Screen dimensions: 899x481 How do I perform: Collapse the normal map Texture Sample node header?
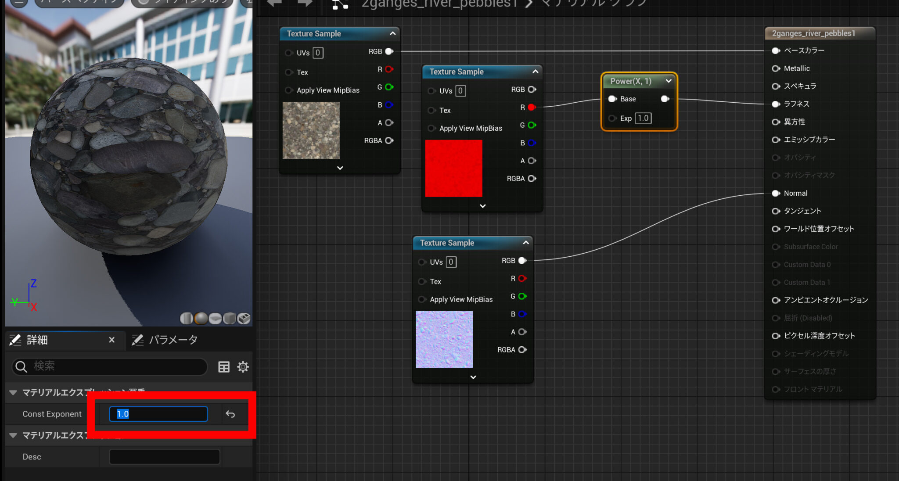pos(525,242)
